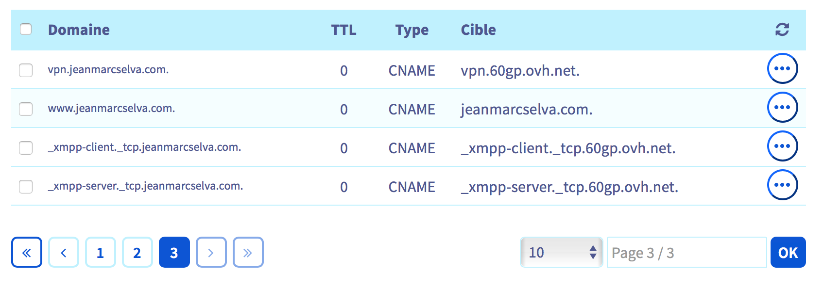This screenshot has height=290, width=824.
Task: Open actions menu for _xmpp-client record
Action: coord(782,146)
